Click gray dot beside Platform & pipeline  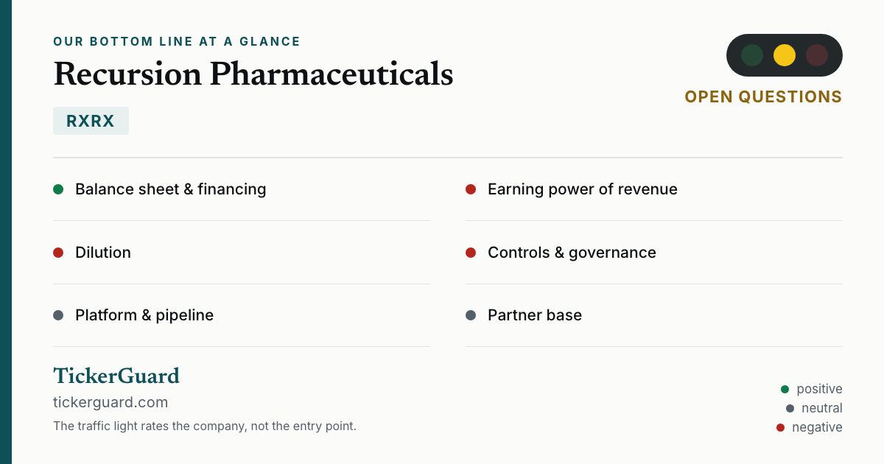point(58,315)
